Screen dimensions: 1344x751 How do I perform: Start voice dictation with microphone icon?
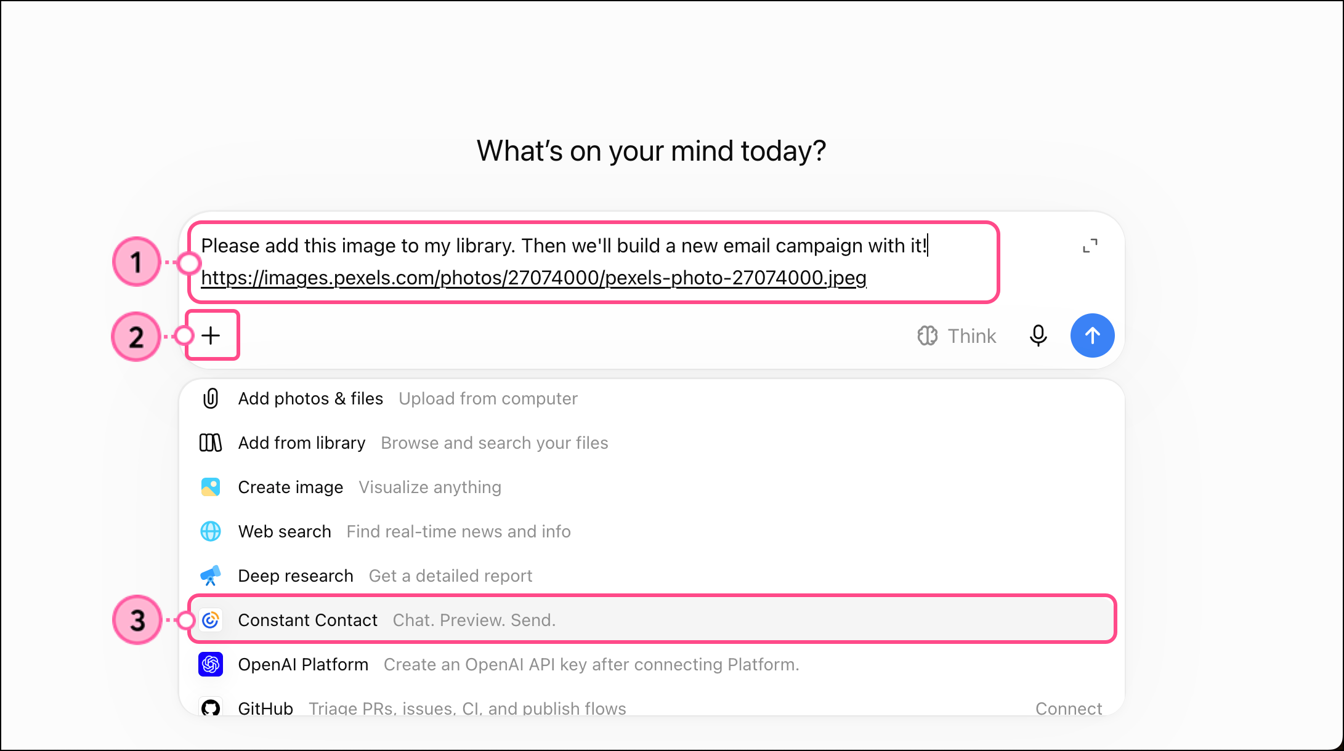[1038, 335]
